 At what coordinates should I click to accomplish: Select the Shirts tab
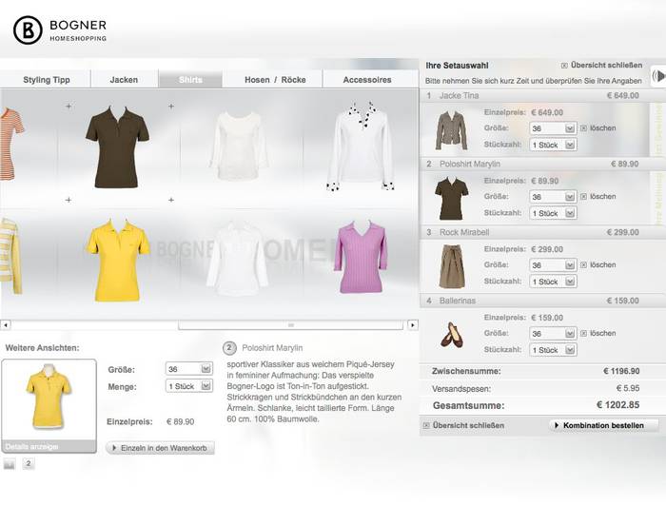click(x=190, y=80)
